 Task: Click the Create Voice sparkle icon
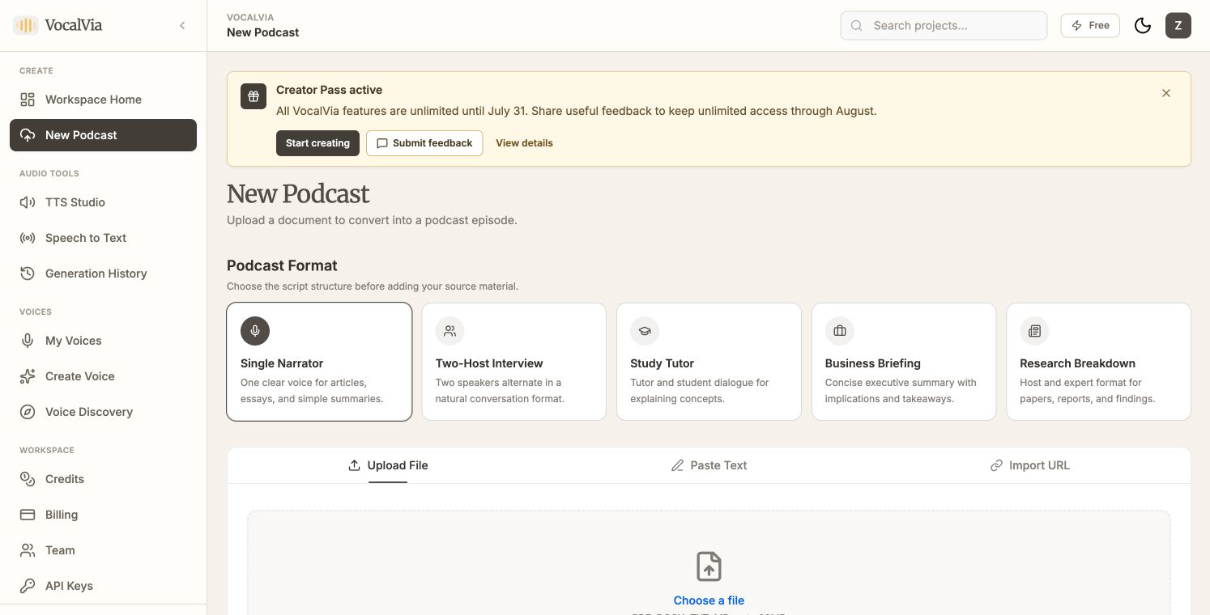point(28,376)
